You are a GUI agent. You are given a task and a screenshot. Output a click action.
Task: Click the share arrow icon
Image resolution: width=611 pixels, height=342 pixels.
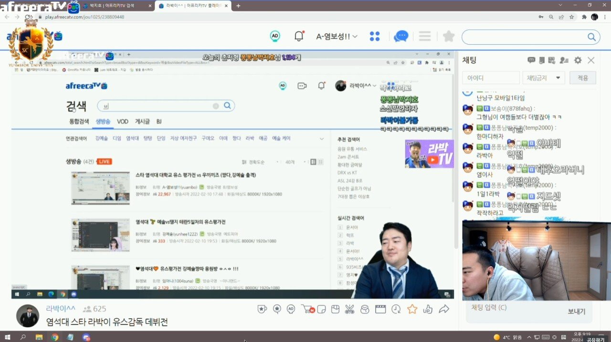444,309
